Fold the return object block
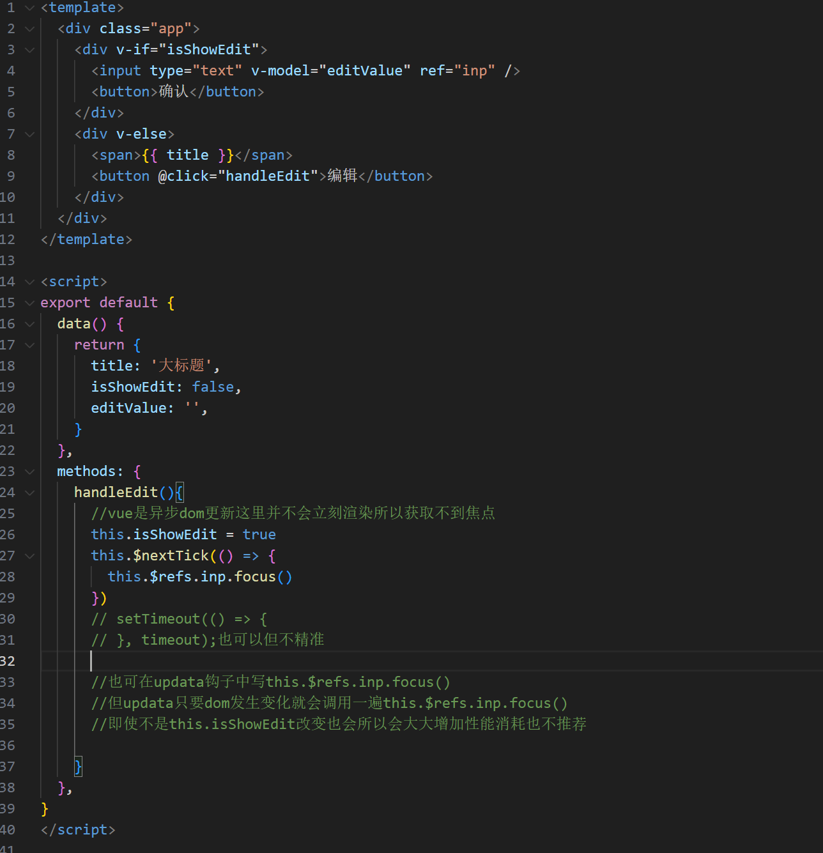Viewport: 823px width, 853px height. (29, 345)
